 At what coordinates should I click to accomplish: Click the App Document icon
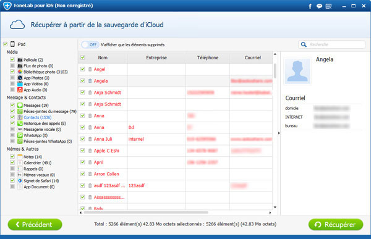tap(20, 187)
